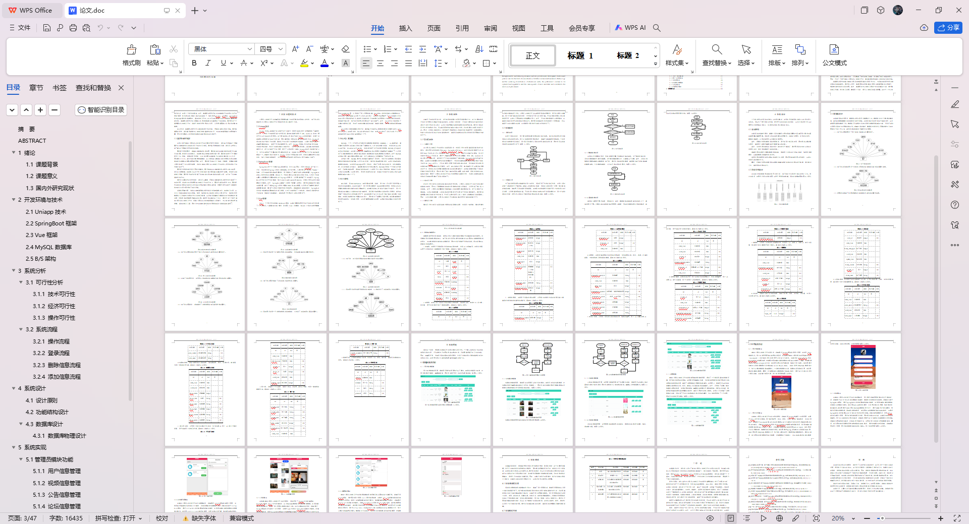Expand the styles gallery more arrow
Screen dimensions: 969x524
pos(655,64)
